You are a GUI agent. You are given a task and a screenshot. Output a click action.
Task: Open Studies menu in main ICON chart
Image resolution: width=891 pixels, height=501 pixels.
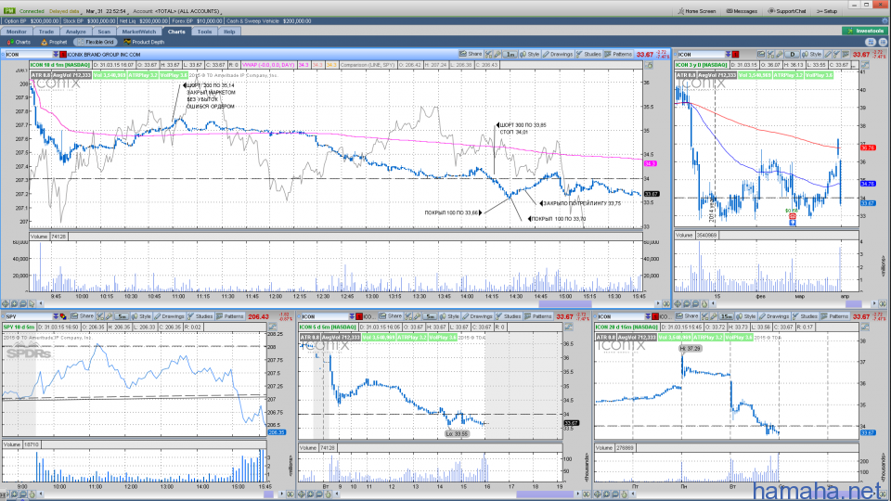[588, 54]
